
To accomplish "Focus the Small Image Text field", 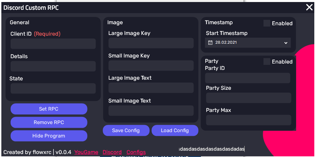I will (151, 111).
